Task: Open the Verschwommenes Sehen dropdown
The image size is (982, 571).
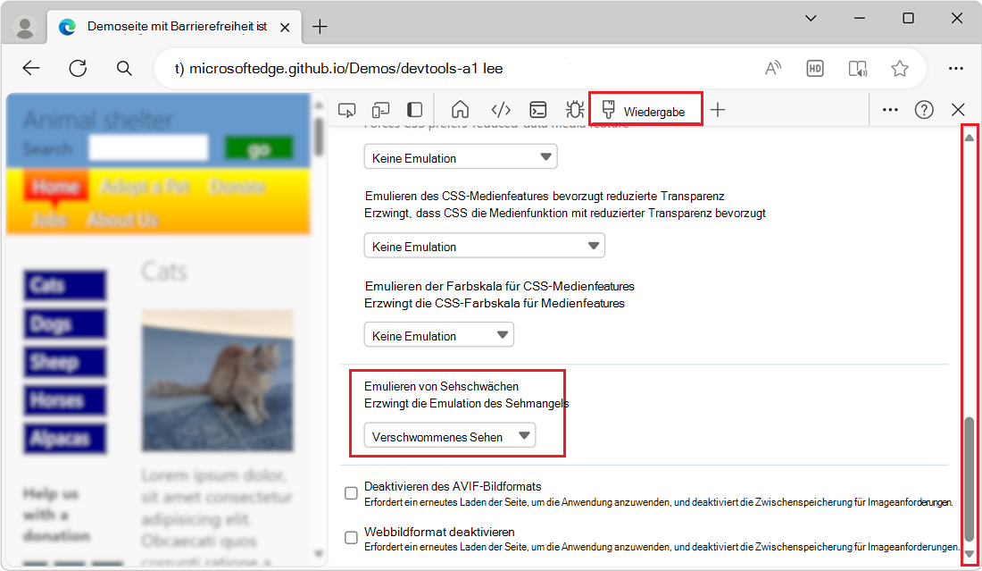Action: 448,435
